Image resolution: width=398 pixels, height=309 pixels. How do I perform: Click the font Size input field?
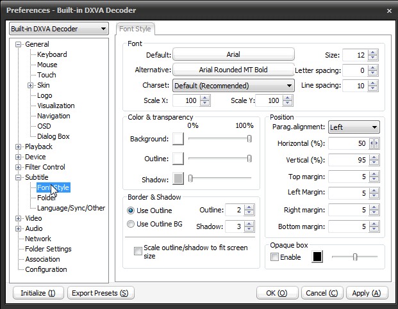[x=355, y=55]
